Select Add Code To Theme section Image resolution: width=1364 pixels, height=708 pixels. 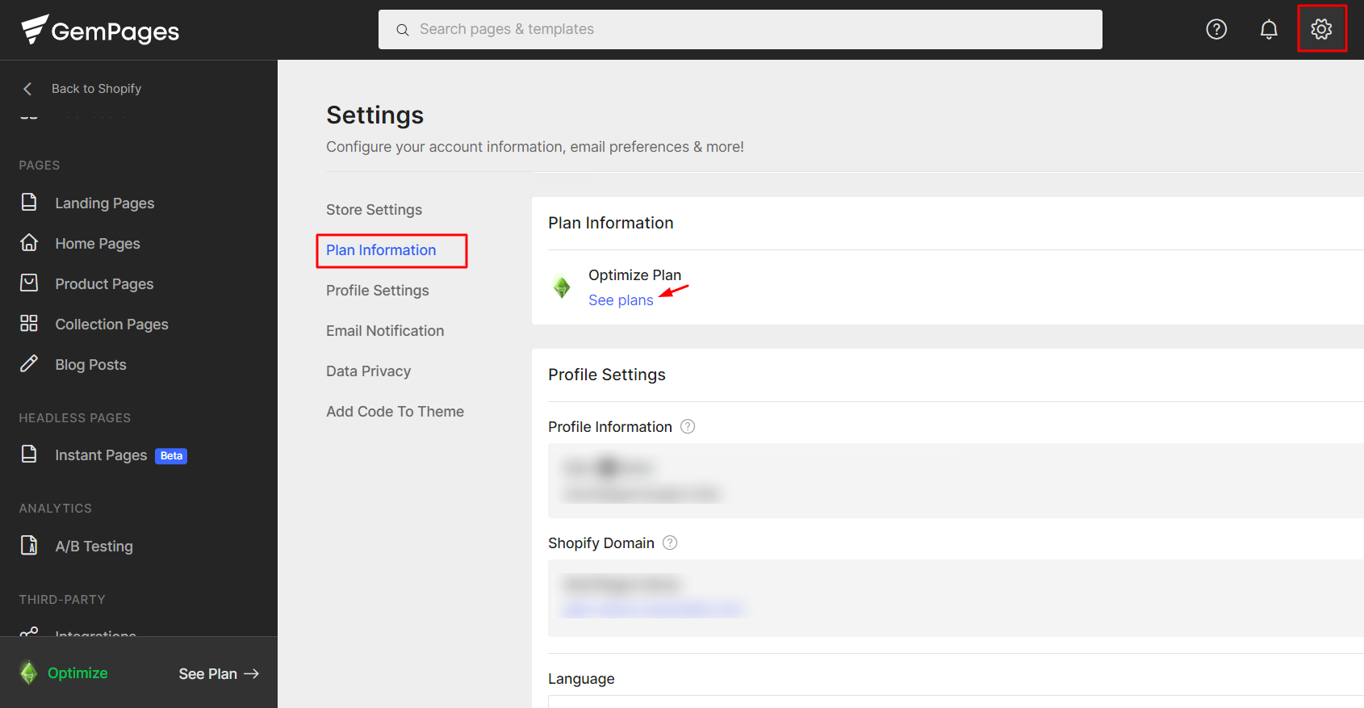[395, 412]
